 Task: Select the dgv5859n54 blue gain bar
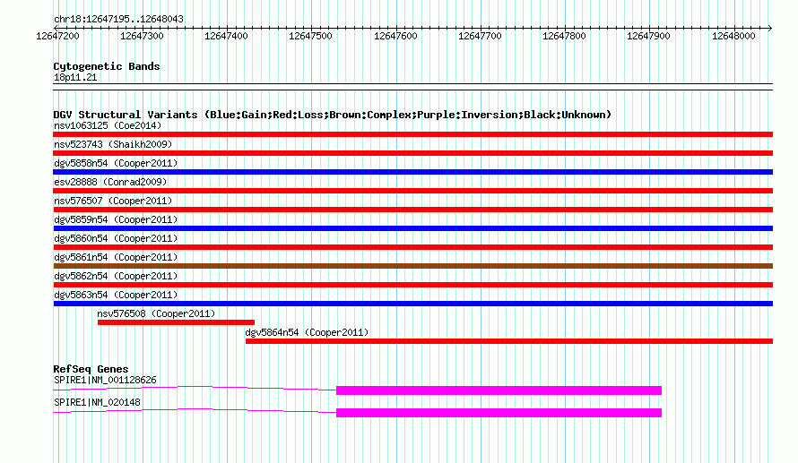tap(412, 228)
